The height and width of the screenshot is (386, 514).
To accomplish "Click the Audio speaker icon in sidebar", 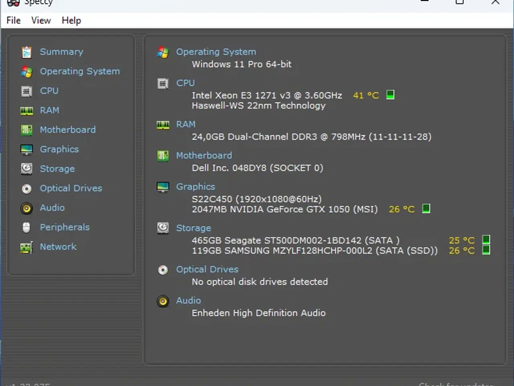I will 27,208.
